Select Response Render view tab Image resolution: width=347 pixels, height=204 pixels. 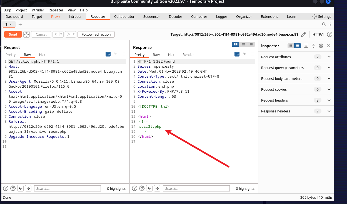188,55
